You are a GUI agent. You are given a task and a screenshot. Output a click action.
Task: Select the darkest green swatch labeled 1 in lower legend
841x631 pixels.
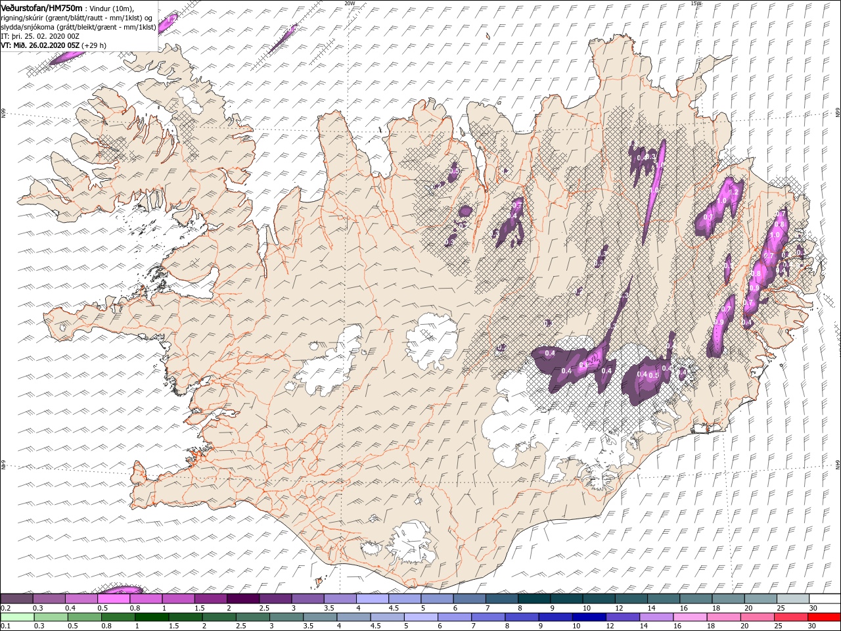coord(151,617)
